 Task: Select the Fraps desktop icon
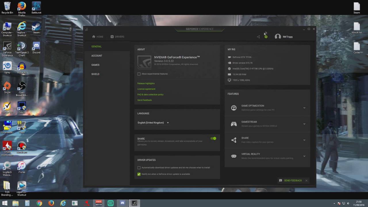click(x=22, y=127)
